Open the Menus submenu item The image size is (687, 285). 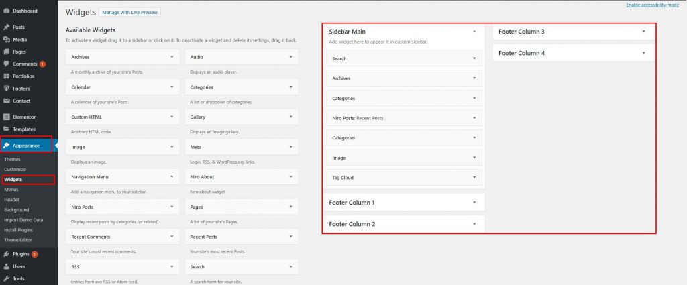click(11, 190)
